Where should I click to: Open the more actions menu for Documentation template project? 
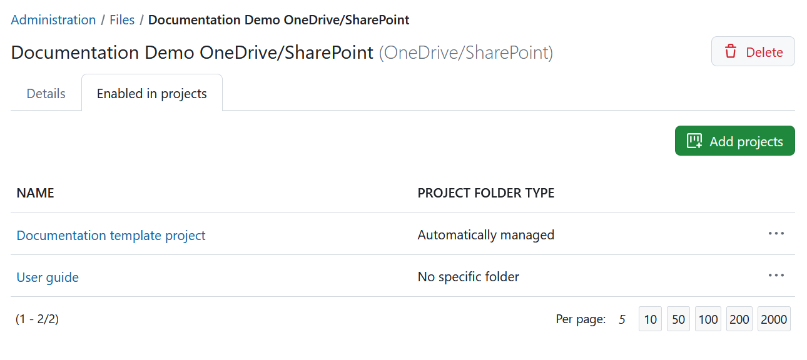point(776,234)
